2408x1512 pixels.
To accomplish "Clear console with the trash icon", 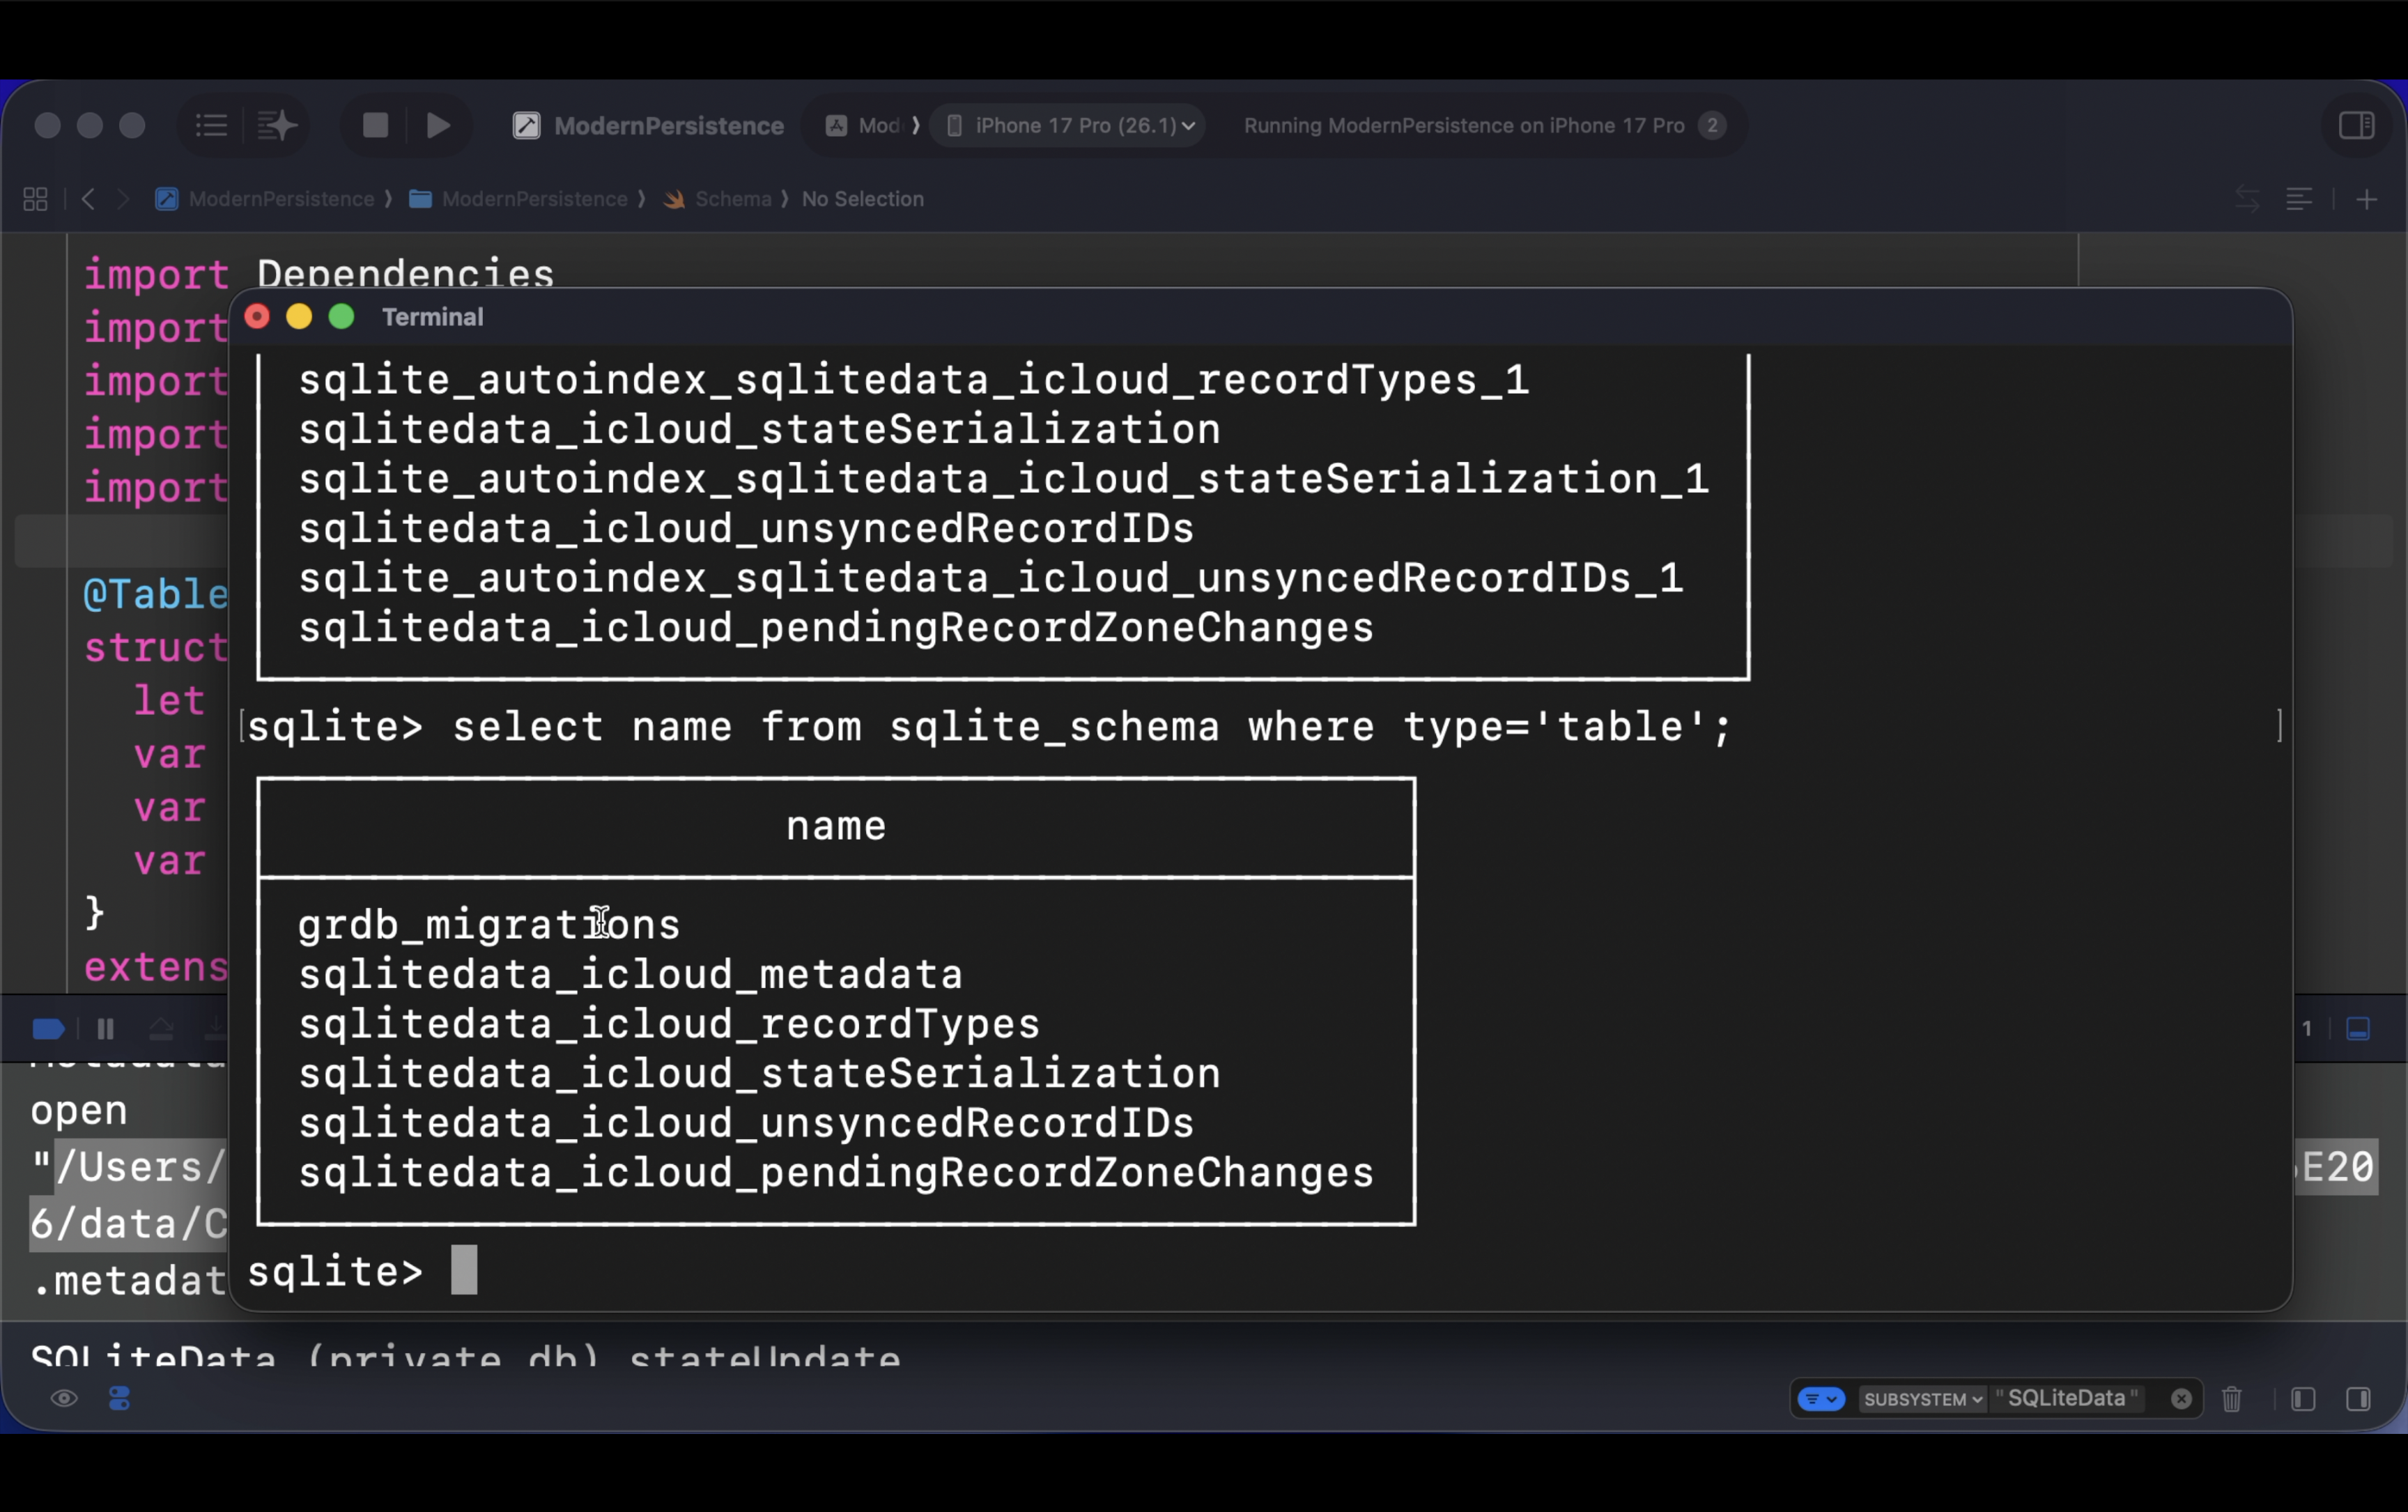I will (x=2232, y=1398).
